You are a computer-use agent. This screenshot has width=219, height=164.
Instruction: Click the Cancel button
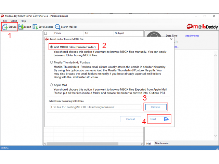(130, 119)
